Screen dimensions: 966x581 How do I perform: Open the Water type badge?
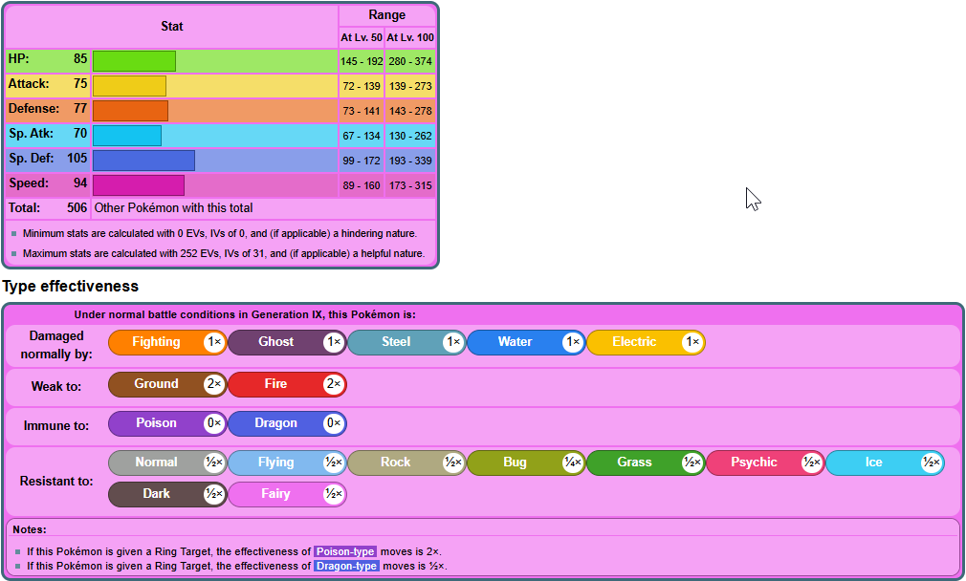[x=526, y=342]
